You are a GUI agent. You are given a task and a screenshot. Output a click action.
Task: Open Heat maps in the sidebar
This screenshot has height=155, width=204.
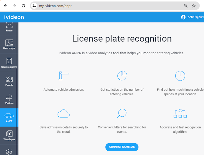[x=9, y=45]
